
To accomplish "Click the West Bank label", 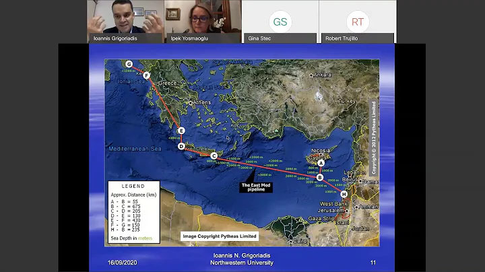I will point(333,204).
